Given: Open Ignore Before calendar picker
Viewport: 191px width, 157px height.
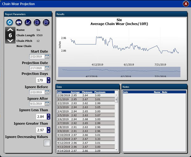Looking at the screenshot, I should [x=47, y=92].
